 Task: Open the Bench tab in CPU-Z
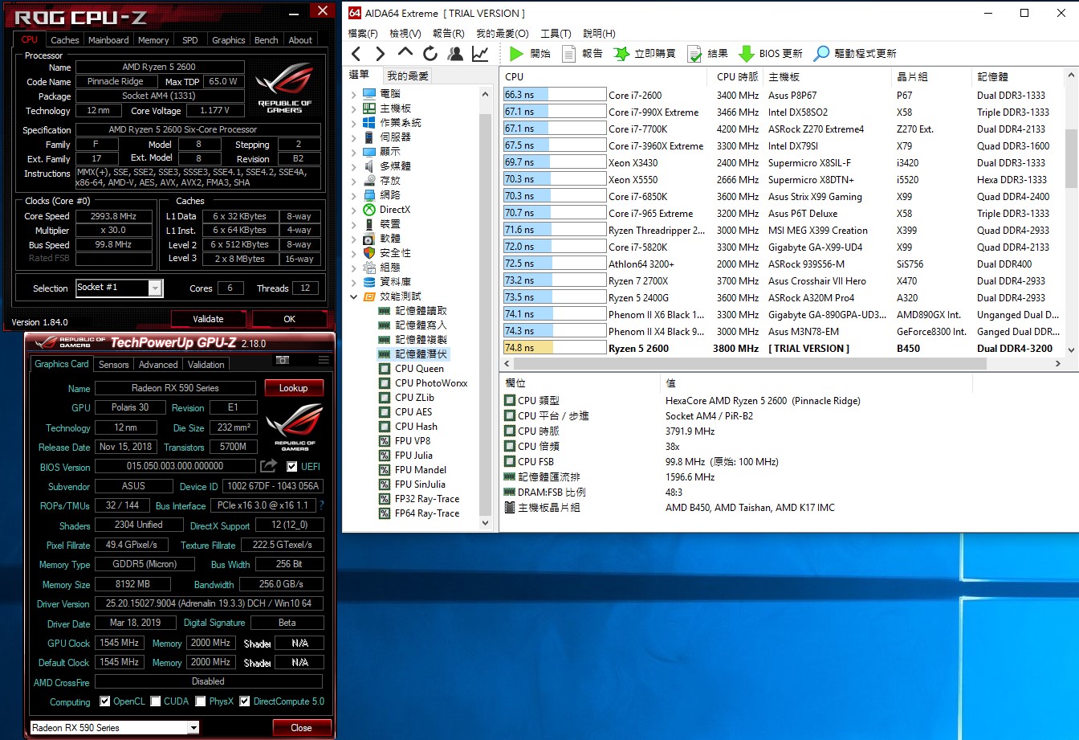pos(267,40)
